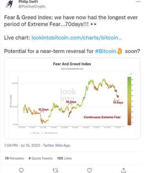Open the lookintobitcoin.com chart link
The height and width of the screenshot is (173, 145).
pos(77,38)
